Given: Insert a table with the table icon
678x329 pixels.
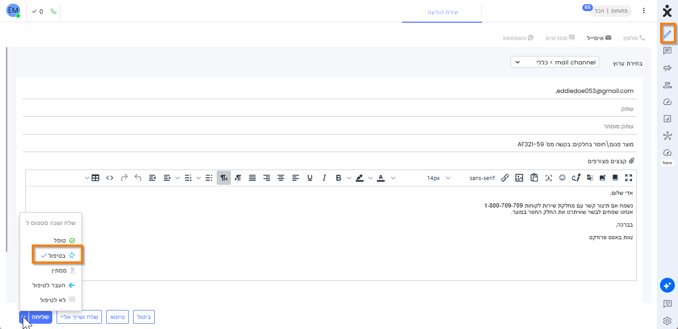Looking at the screenshot, I should pos(96,178).
